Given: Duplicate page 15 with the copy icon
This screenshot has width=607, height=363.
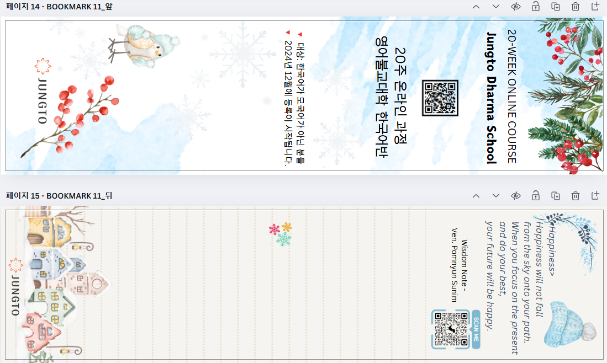Looking at the screenshot, I should 556,196.
